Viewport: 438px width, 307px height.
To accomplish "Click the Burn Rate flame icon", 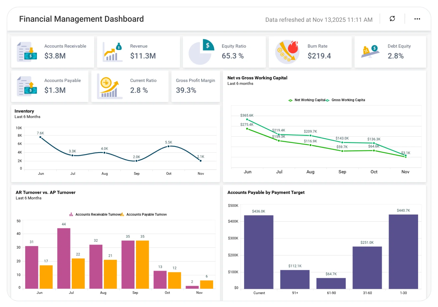I will tap(287, 52).
